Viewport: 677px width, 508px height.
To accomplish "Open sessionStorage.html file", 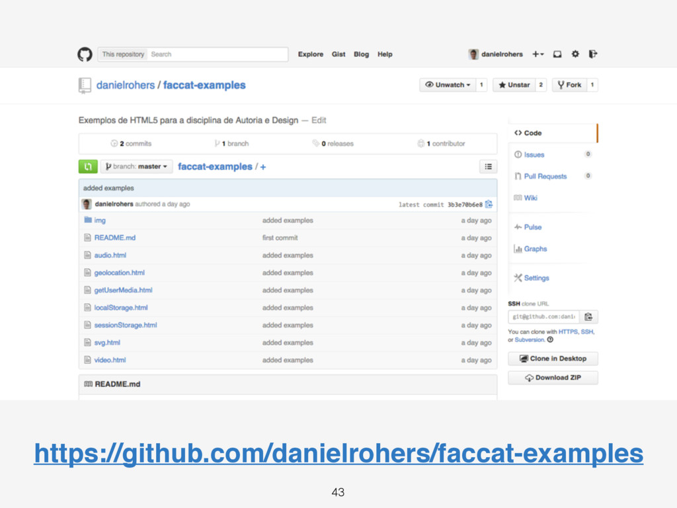I will pos(126,325).
